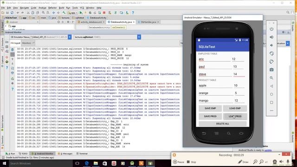297x167 pixels.
Task: Tap the LOAD EMP button
Action: coord(235,108)
